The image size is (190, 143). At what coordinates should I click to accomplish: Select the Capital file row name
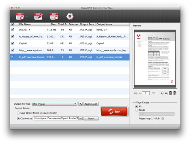tap(23, 43)
